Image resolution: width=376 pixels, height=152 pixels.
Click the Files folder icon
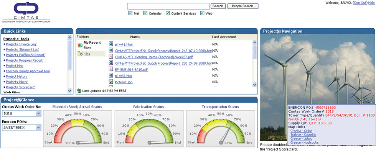[80, 54]
